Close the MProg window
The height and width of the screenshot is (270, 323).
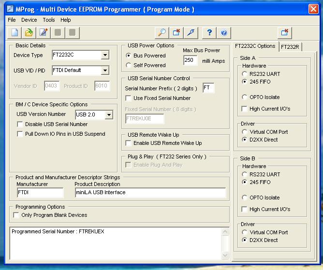[313, 9]
